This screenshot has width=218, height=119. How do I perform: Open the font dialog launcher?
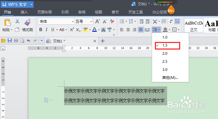click(x=114, y=35)
